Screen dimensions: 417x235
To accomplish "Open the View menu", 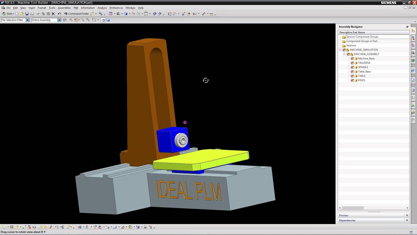I will tap(23, 8).
